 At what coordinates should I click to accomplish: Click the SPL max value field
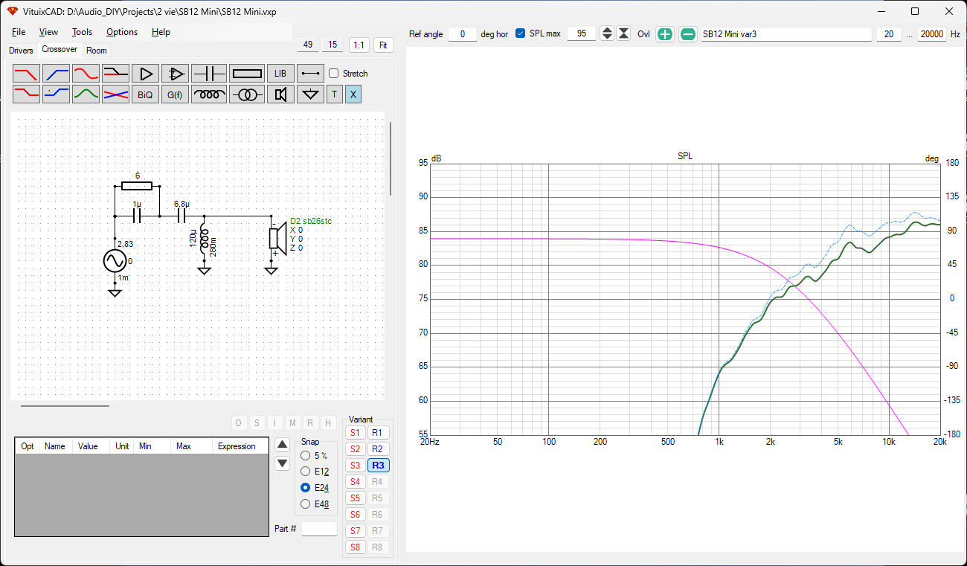(x=582, y=34)
